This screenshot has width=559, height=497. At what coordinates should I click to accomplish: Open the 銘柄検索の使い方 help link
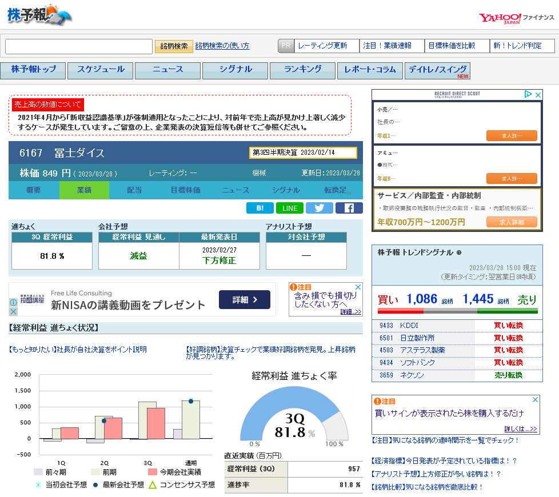point(220,46)
